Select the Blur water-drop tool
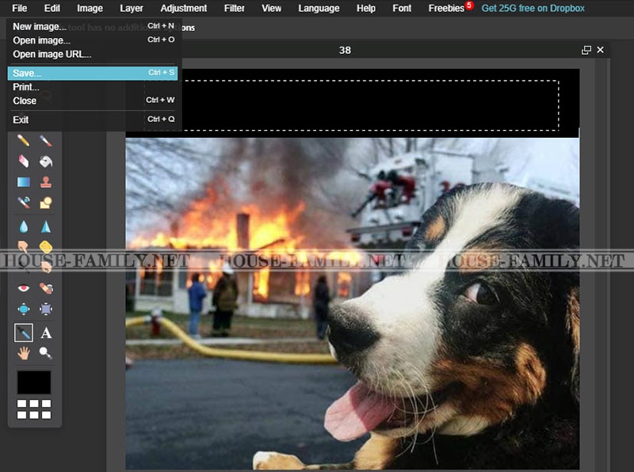The width and height of the screenshot is (634, 472). 24,226
